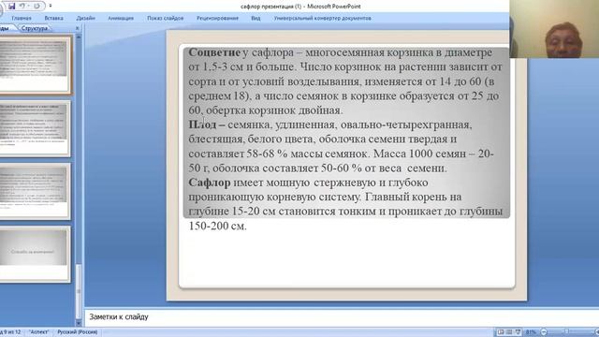Screen dimensions: 599x337
Task: Click the bold word 'Соцветие' on slide
Action: [214, 52]
